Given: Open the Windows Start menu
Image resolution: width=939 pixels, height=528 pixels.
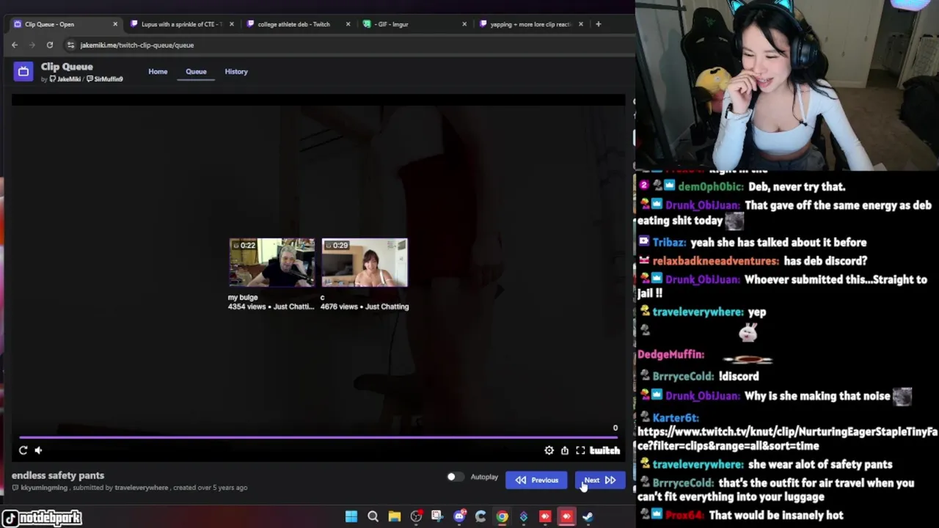Looking at the screenshot, I should 351,516.
